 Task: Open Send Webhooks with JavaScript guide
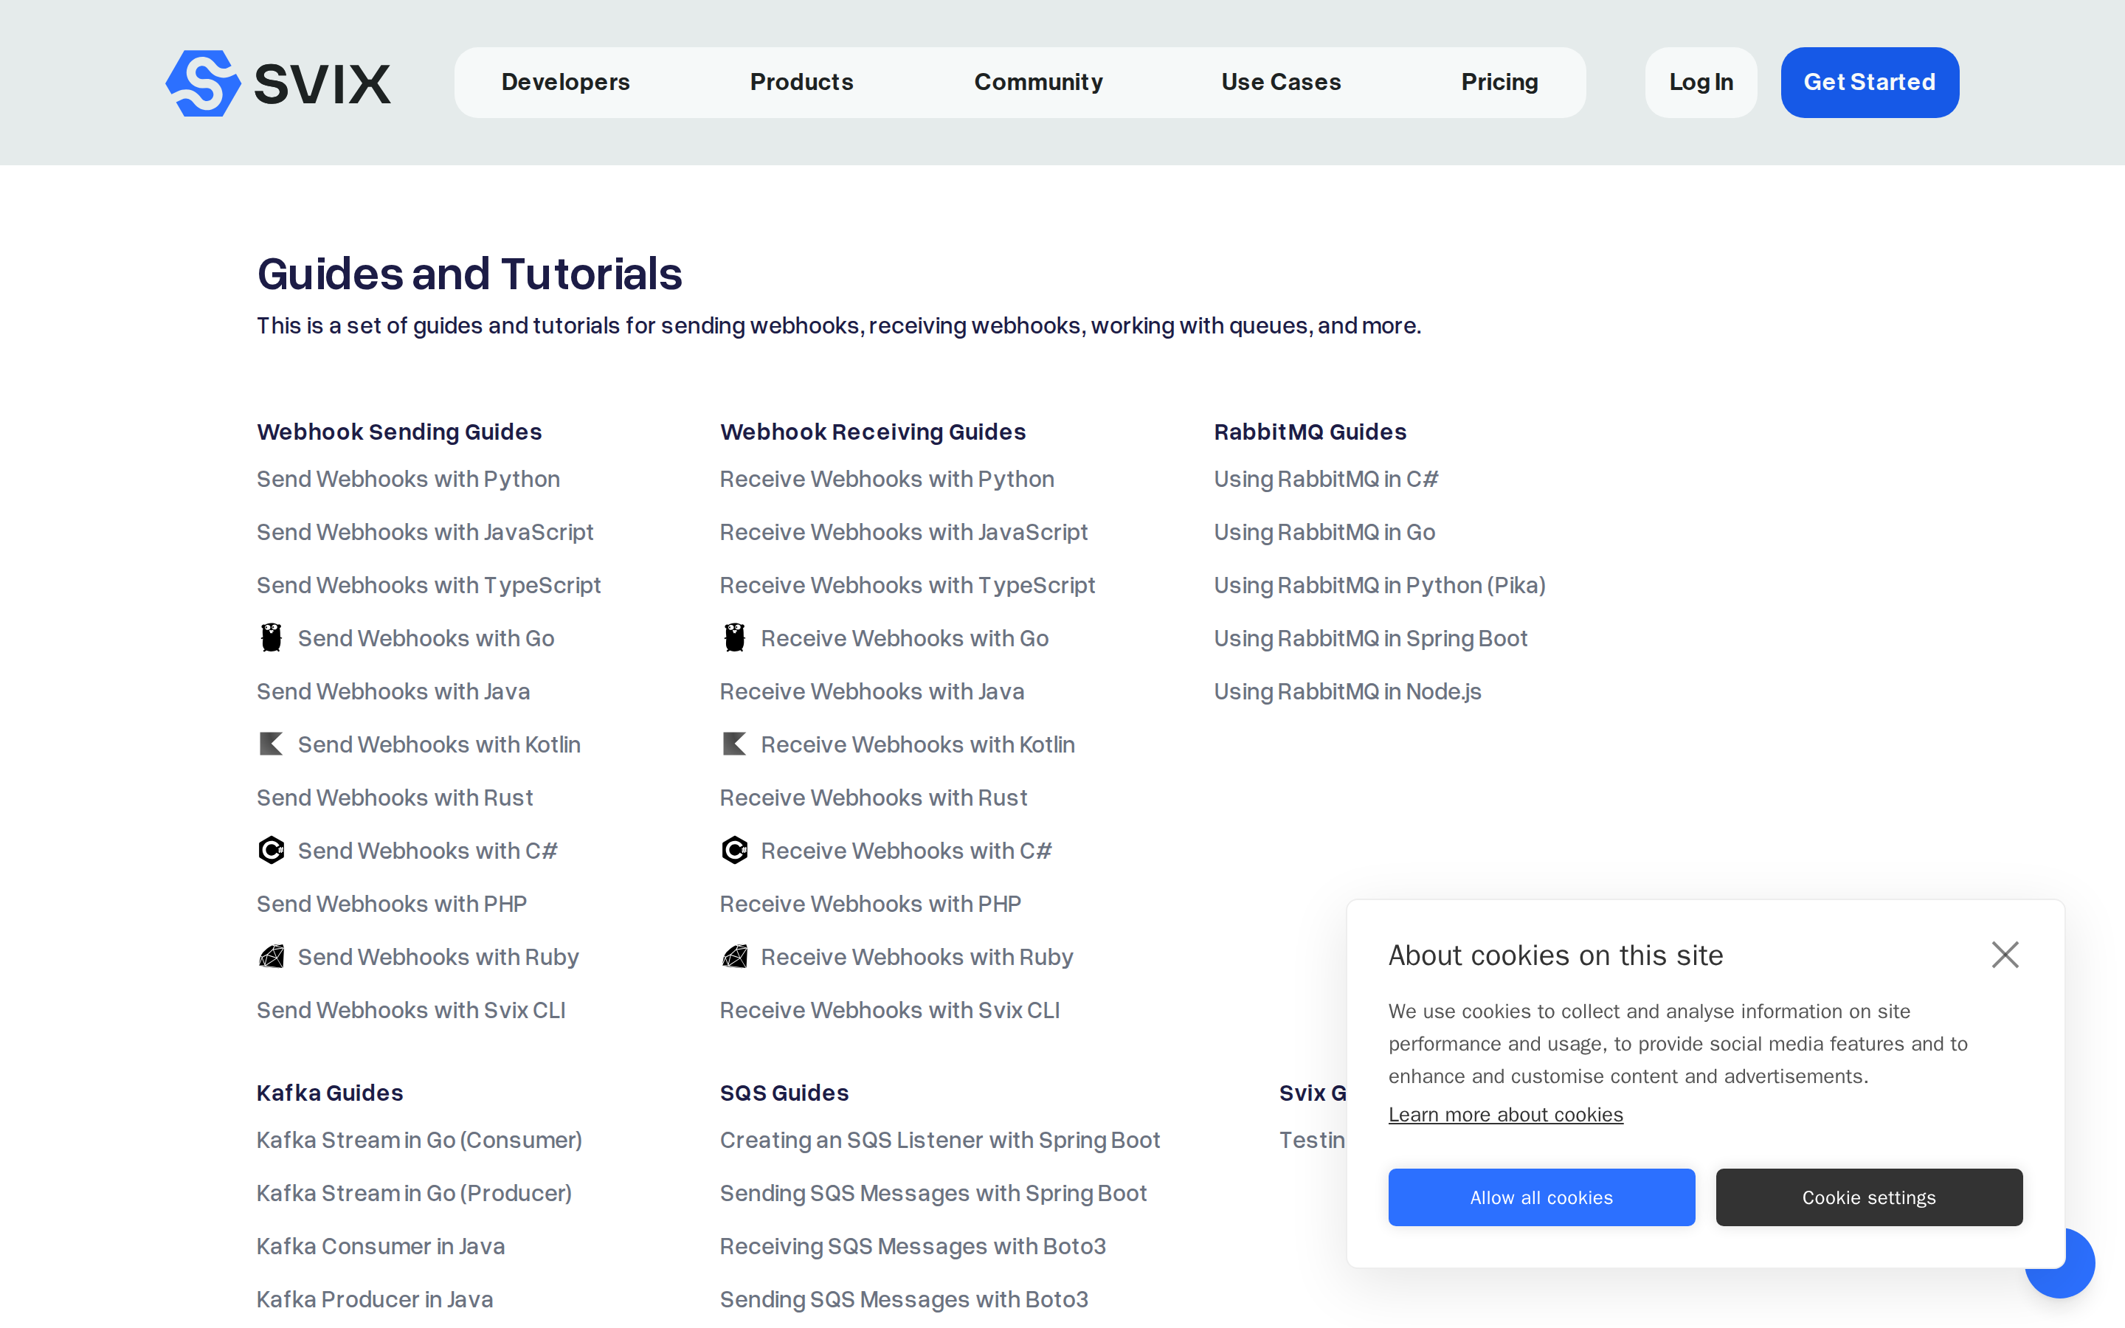pyautogui.click(x=425, y=532)
